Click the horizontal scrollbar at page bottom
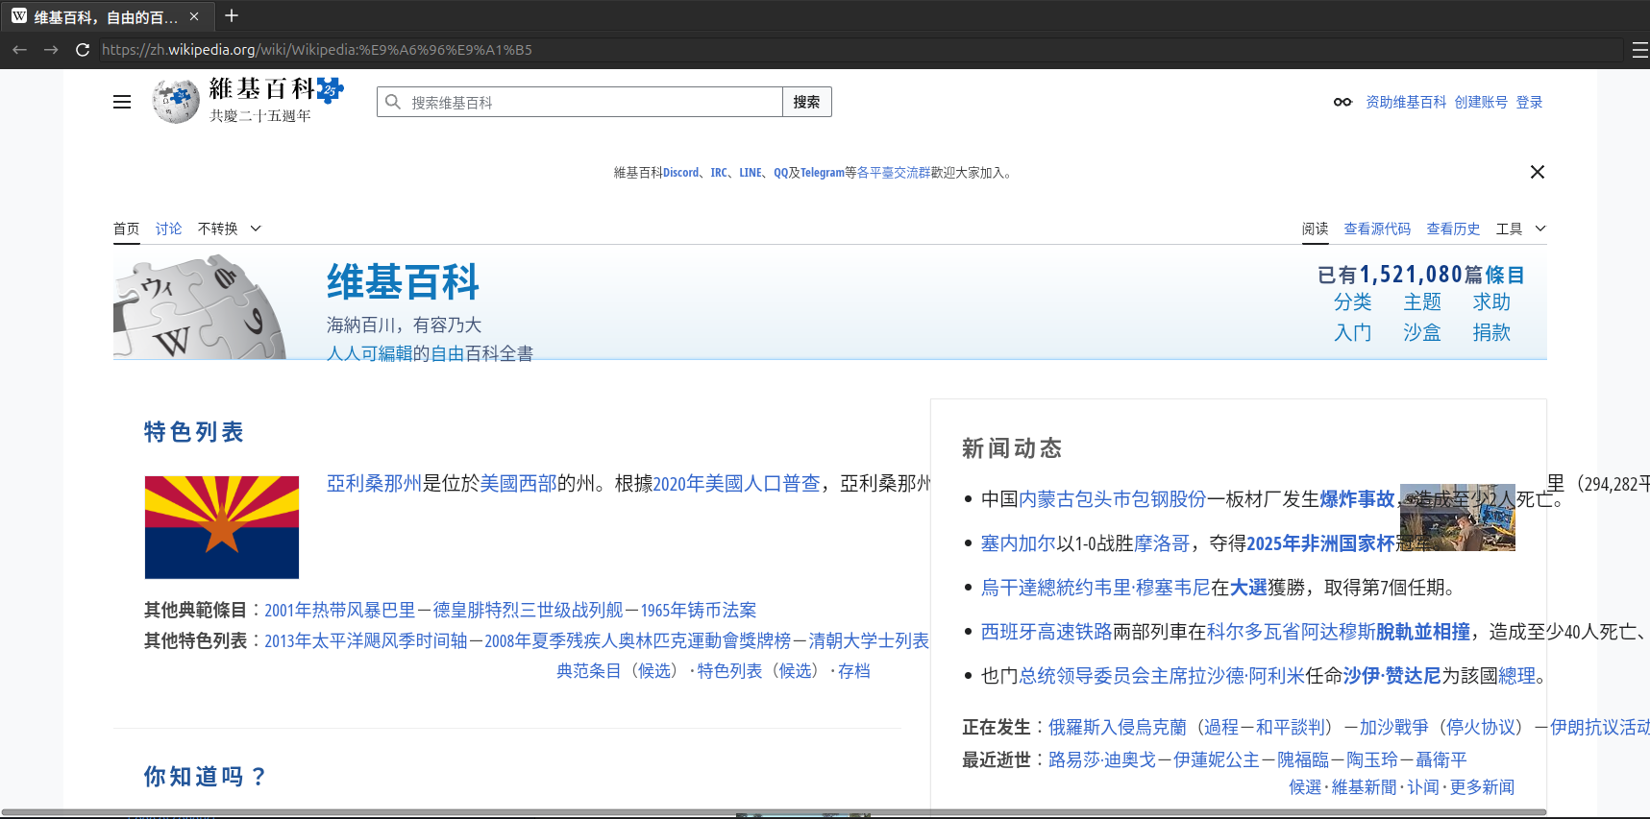This screenshot has width=1650, height=819. pos(769,812)
